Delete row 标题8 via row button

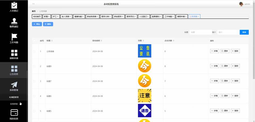[x=235, y=66]
